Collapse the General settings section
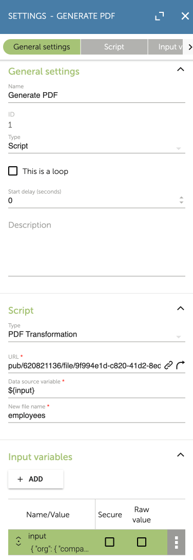 point(181,69)
